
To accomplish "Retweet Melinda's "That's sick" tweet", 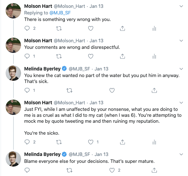I will point(70,90).
